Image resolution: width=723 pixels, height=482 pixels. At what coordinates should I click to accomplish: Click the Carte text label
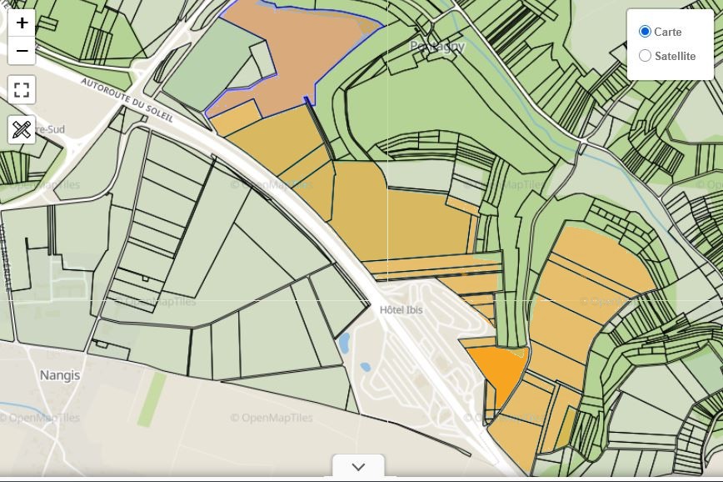point(667,32)
